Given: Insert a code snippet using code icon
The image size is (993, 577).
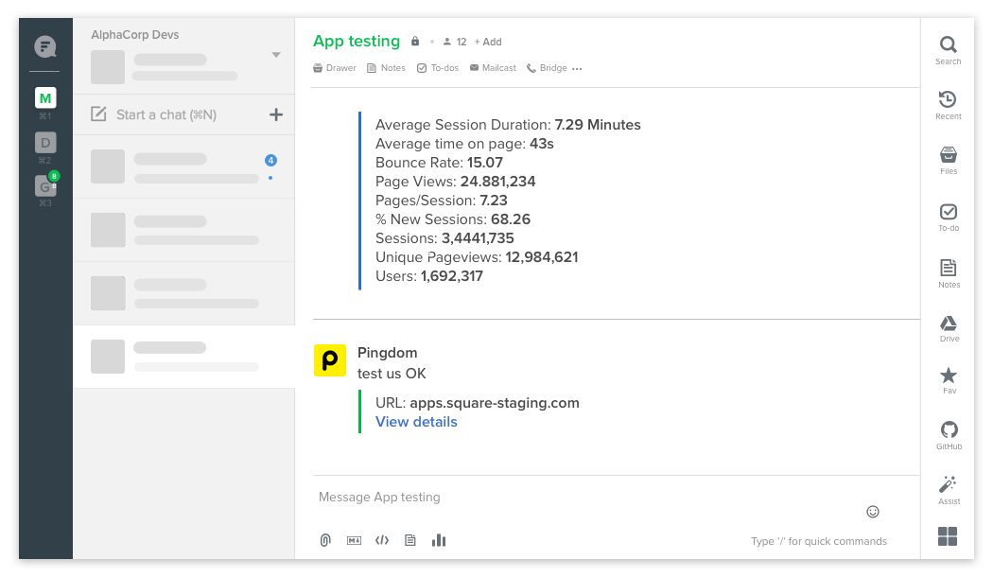Looking at the screenshot, I should [x=382, y=540].
